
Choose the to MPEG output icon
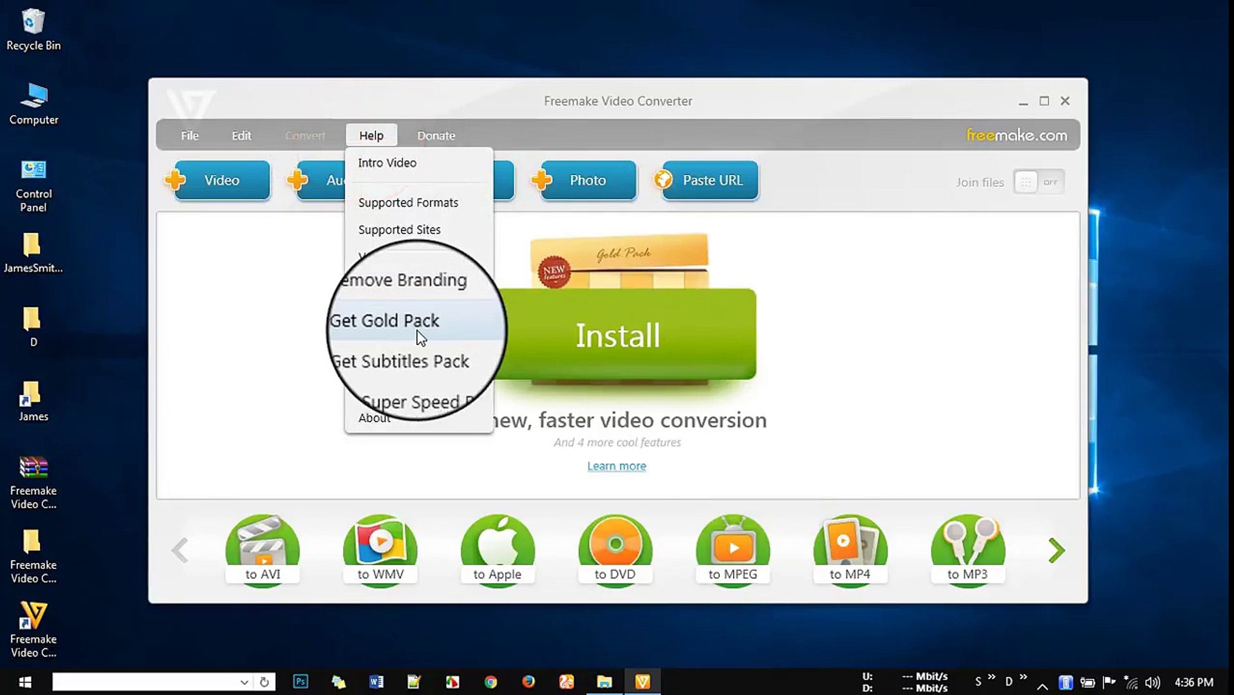click(x=733, y=549)
